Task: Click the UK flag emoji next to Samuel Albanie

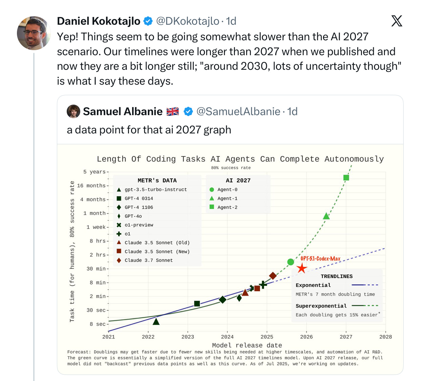Action: (x=173, y=111)
